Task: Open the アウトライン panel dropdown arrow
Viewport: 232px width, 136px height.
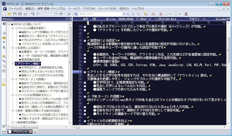Action: pos(67,19)
